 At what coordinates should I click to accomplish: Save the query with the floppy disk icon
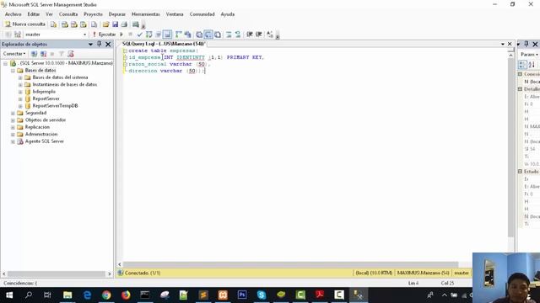tap(115, 24)
